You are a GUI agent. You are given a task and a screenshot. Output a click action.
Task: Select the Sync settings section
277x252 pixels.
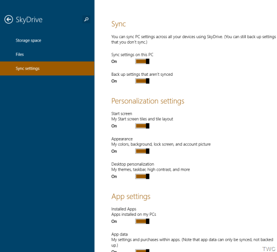[x=47, y=68]
